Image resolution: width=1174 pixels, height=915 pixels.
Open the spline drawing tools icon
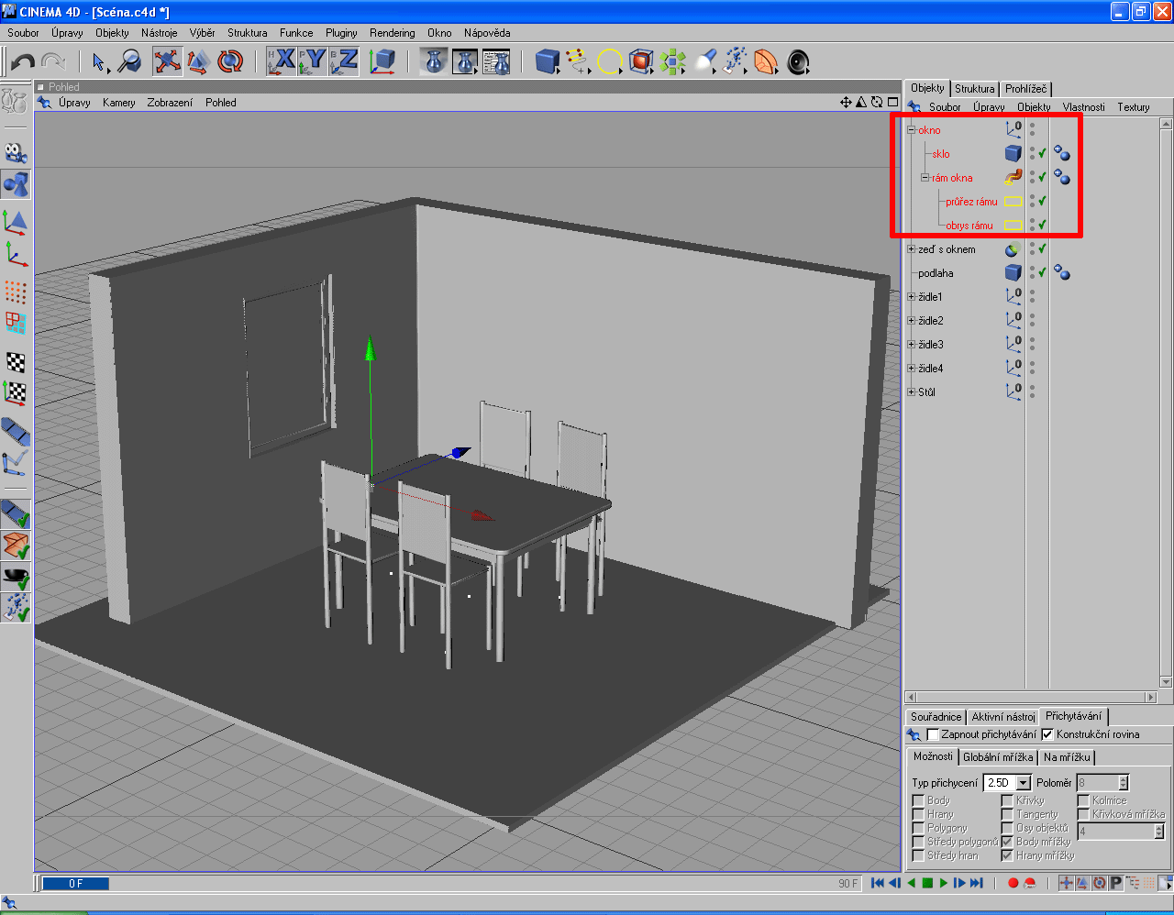(x=578, y=61)
